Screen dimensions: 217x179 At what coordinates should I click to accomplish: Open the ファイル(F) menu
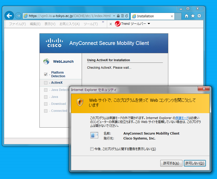[x=18, y=24]
